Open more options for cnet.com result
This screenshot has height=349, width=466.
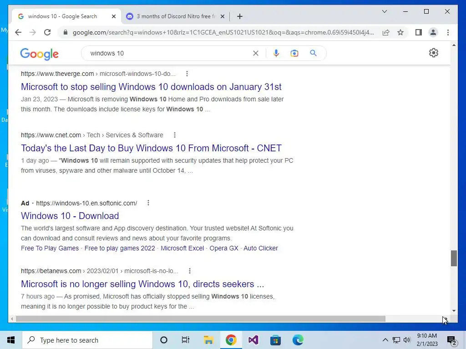coord(175,135)
